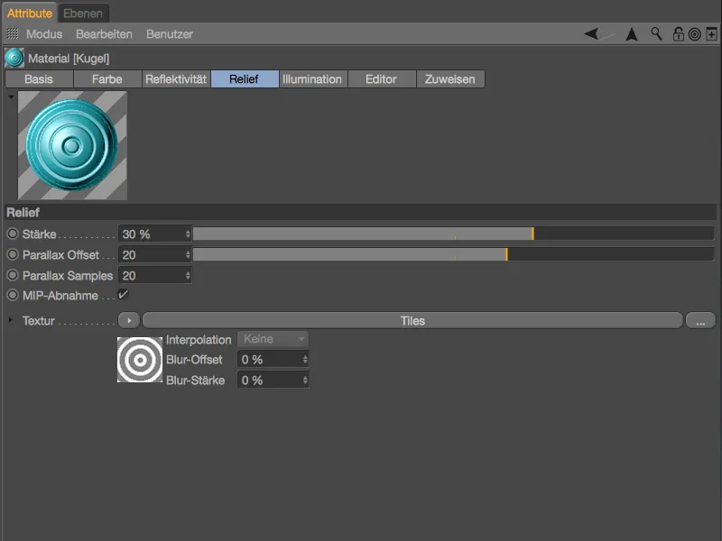The width and height of the screenshot is (722, 541).
Task: Click the up arrow parent icon
Action: pyautogui.click(x=632, y=34)
